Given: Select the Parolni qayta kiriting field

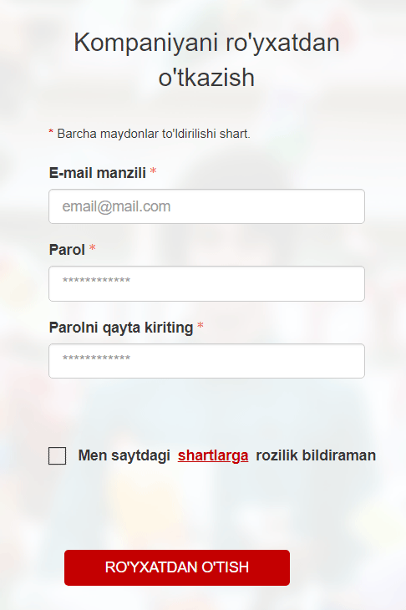Looking at the screenshot, I should tap(206, 361).
